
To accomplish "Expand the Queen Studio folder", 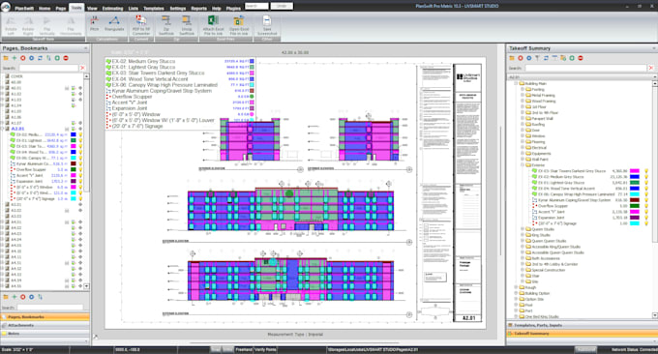I will click(x=523, y=229).
